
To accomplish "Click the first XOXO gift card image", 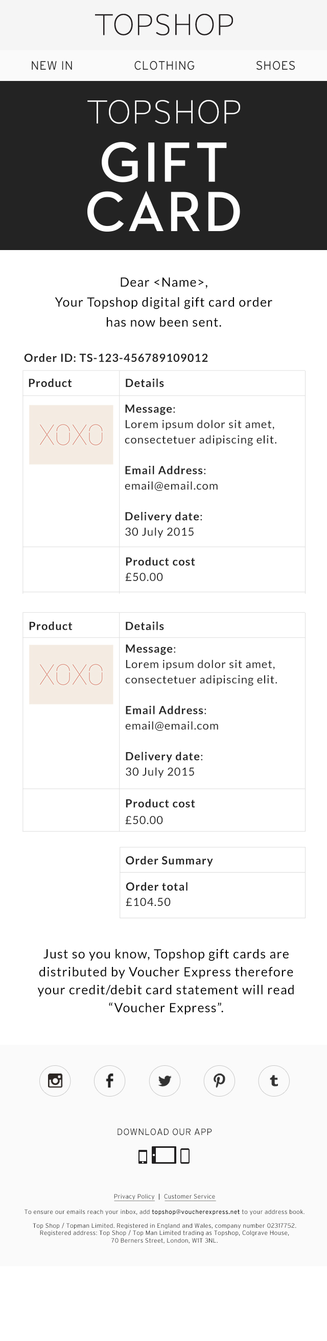I will click(x=71, y=435).
